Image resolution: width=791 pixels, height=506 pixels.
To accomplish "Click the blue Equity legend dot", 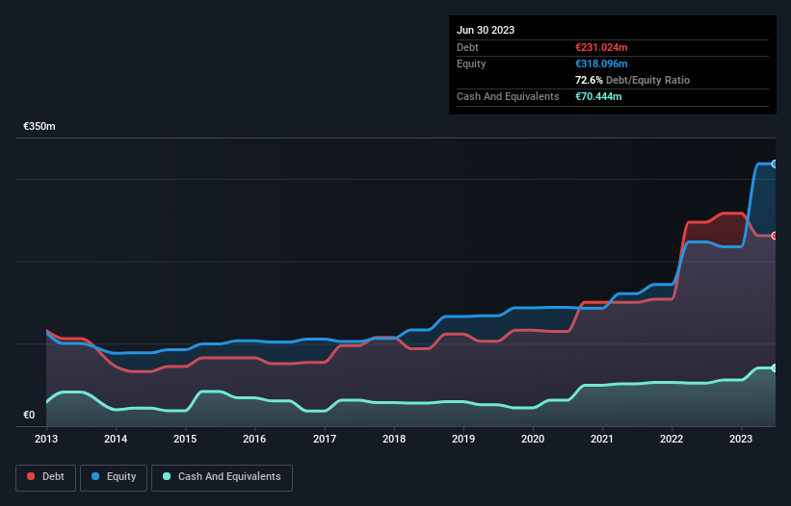I will [95, 476].
